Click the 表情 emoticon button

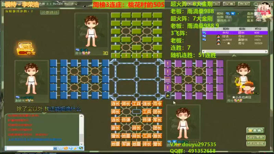pyautogui.click(x=256, y=130)
